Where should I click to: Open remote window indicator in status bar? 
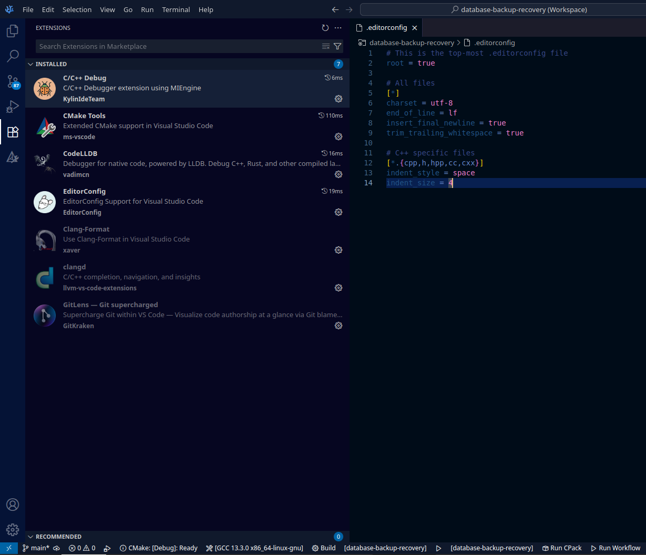pyautogui.click(x=9, y=548)
